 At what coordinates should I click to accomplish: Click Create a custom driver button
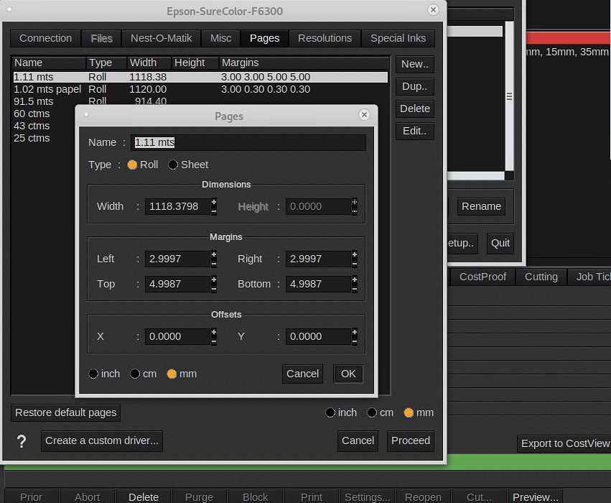[x=102, y=440]
